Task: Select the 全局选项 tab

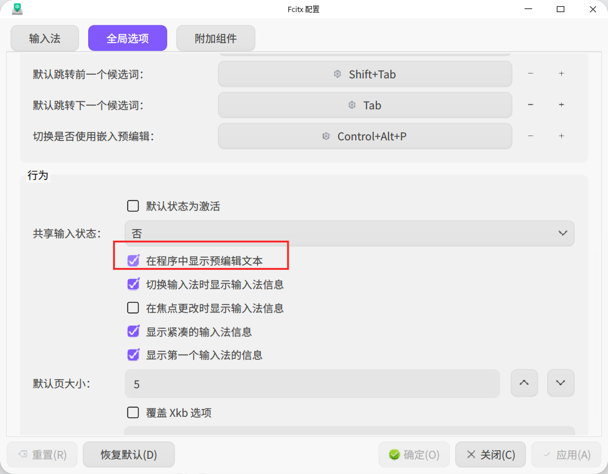Action: tap(128, 38)
